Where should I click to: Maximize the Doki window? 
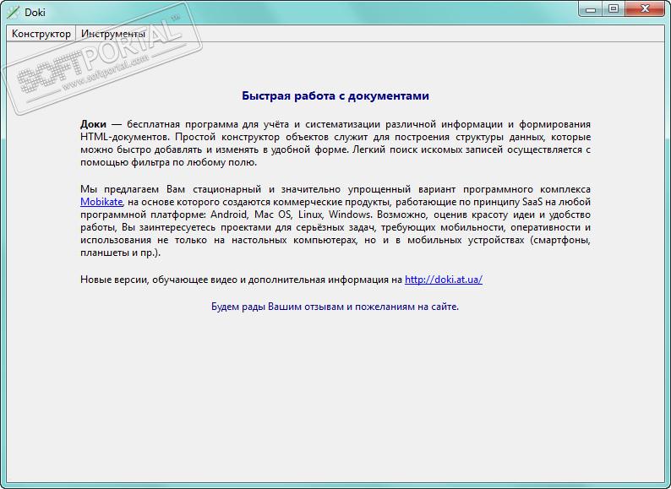tap(614, 9)
